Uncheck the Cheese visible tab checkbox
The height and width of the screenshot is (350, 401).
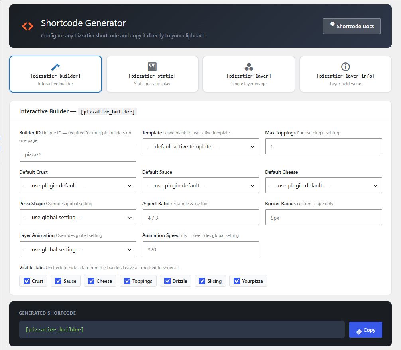91,281
